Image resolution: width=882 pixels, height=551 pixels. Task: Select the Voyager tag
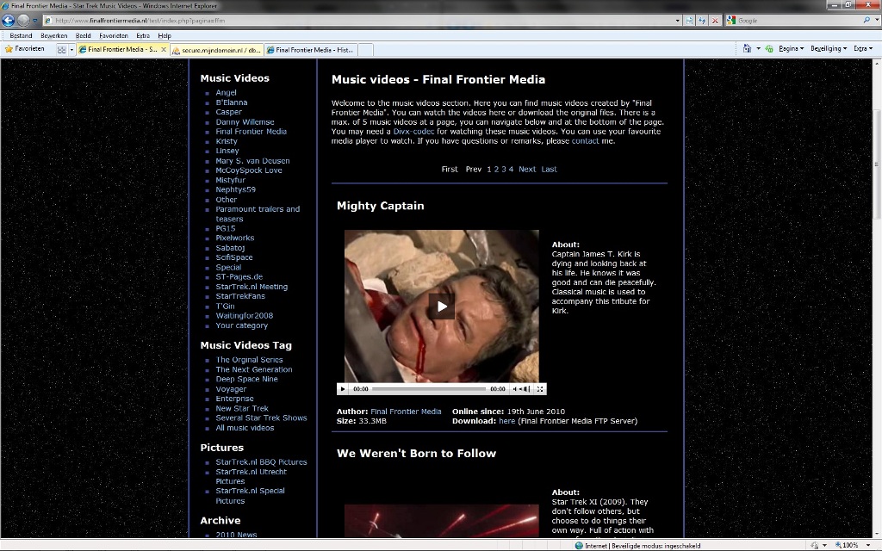coord(231,389)
